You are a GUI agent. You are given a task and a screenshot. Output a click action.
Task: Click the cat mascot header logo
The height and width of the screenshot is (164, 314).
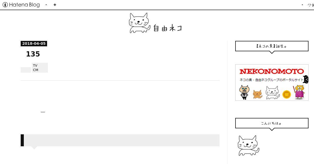140,23
